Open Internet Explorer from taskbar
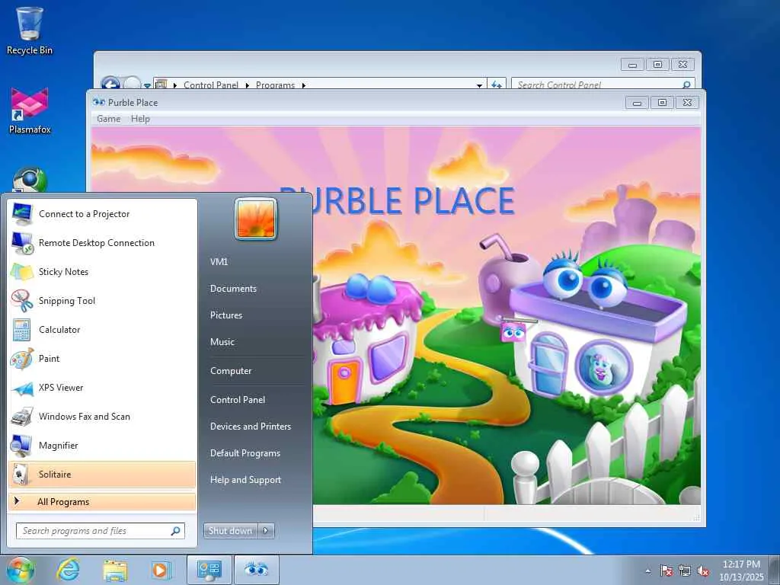The height and width of the screenshot is (585, 780). pyautogui.click(x=68, y=570)
